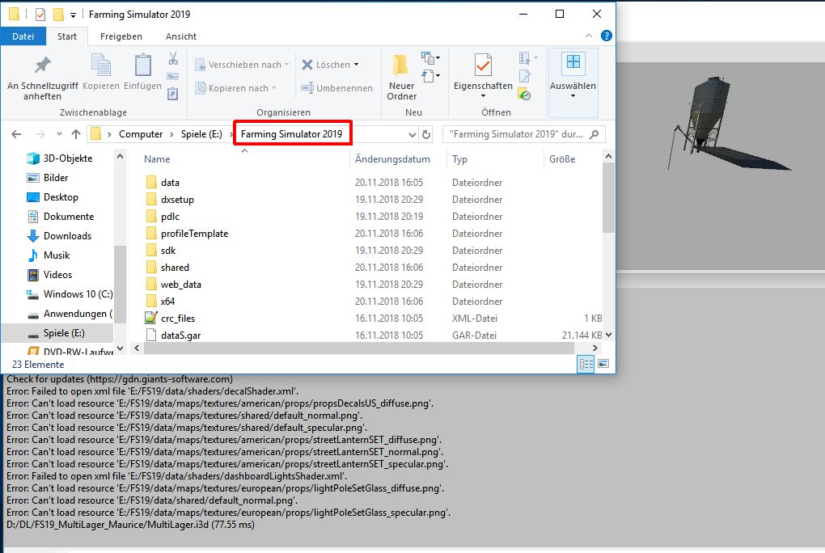825x553 pixels.
Task: Open Downloads in navigation pane
Action: [67, 236]
